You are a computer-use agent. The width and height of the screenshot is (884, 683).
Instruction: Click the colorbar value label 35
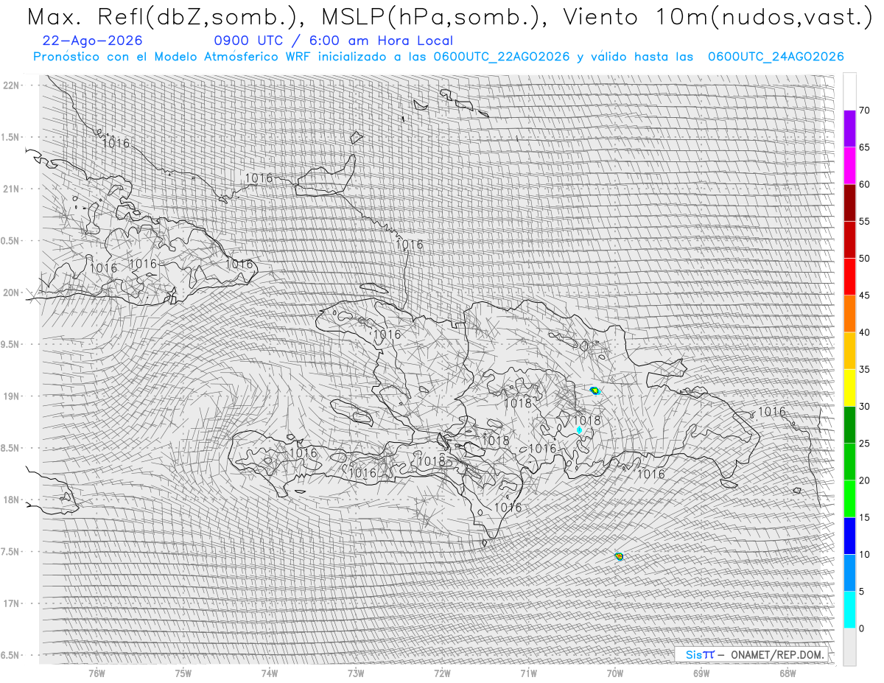[864, 369]
